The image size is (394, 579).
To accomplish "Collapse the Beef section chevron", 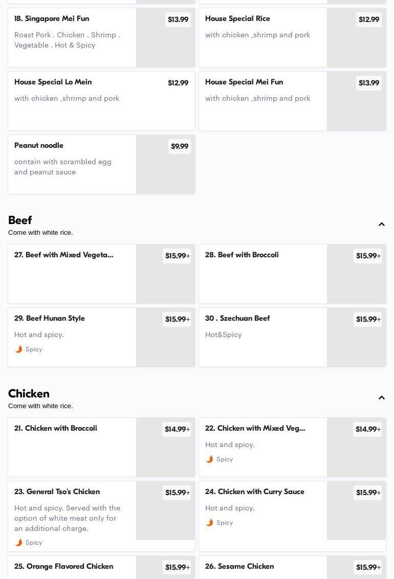I will [x=382, y=225].
